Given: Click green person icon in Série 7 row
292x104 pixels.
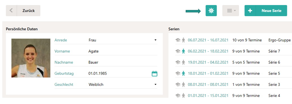Looking at the screenshot, I should 183,51.
